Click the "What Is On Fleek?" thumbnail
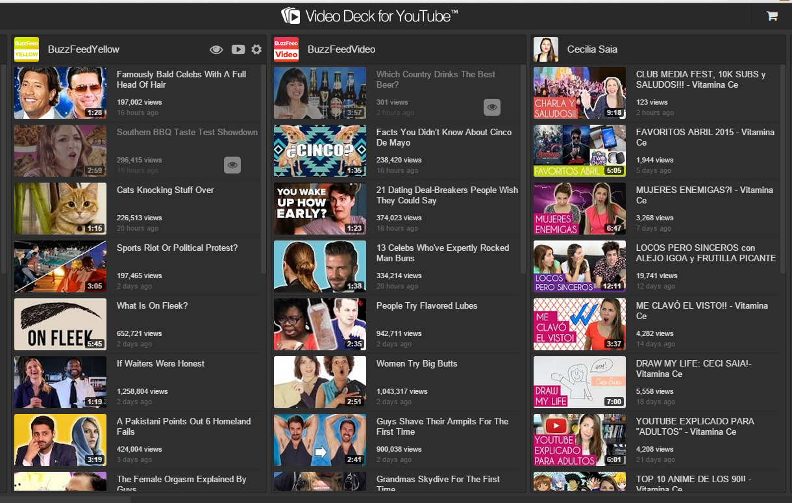This screenshot has width=792, height=503. pyautogui.click(x=60, y=324)
